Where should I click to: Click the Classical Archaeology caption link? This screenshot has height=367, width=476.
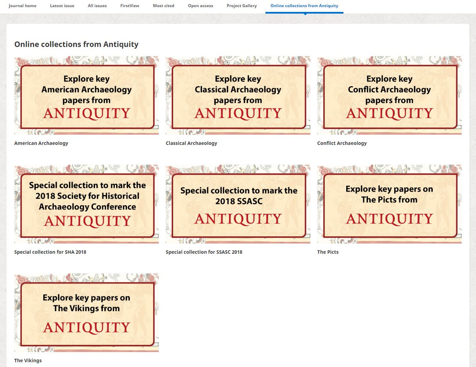192,143
